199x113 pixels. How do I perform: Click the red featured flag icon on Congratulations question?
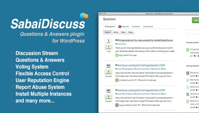point(116,40)
